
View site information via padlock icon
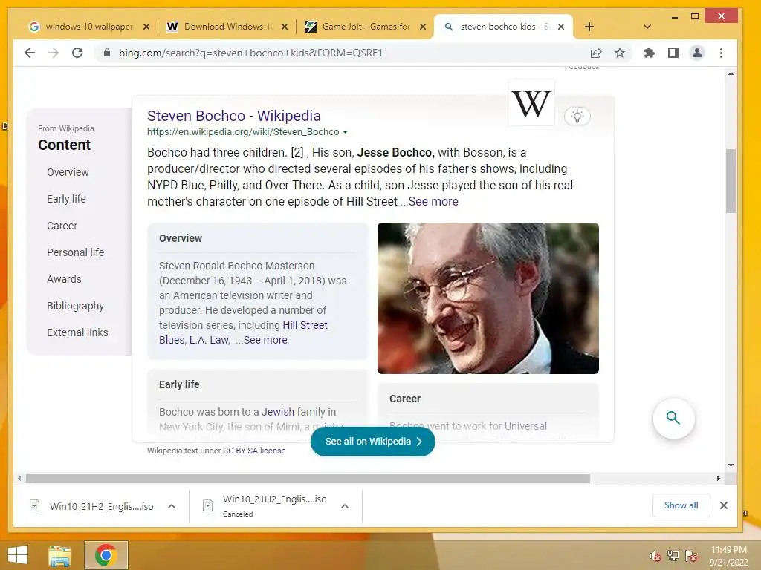[x=107, y=53]
